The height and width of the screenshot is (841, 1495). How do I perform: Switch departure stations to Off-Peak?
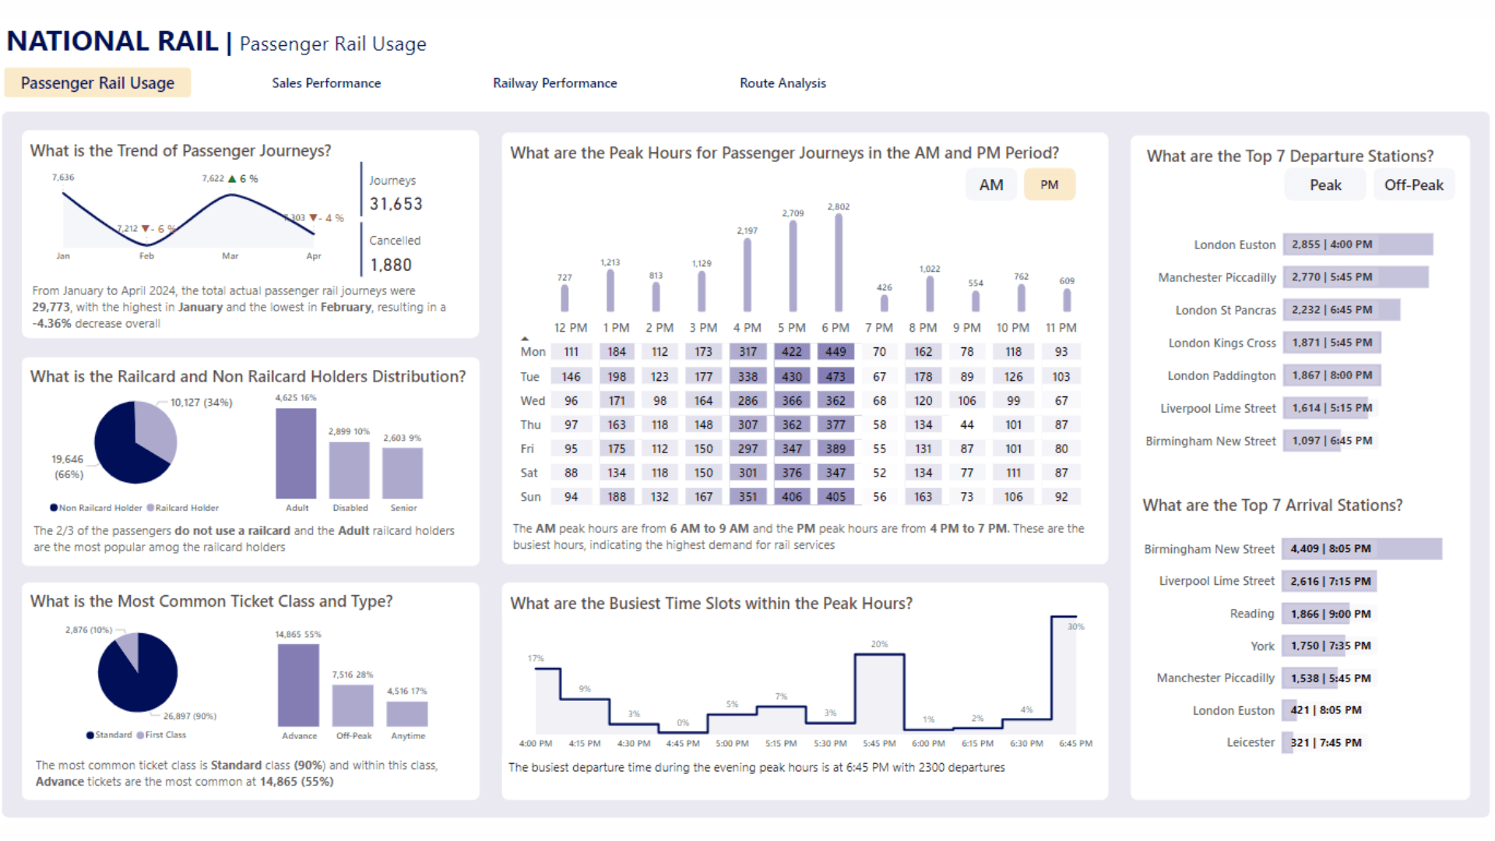point(1413,185)
